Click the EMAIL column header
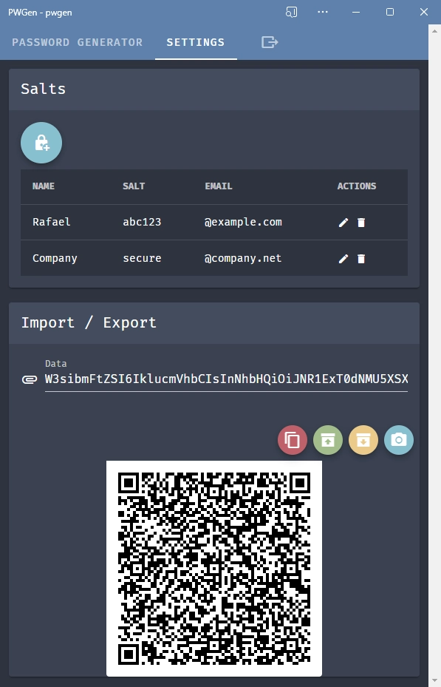 coord(219,186)
